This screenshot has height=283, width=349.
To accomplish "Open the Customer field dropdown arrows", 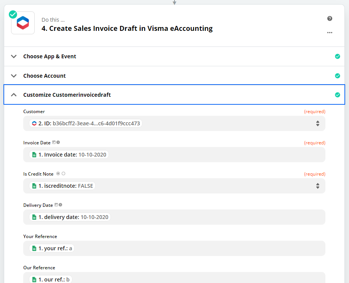I will 318,123.
